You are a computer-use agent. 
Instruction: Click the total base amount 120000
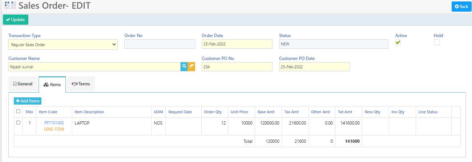[x=273, y=141]
